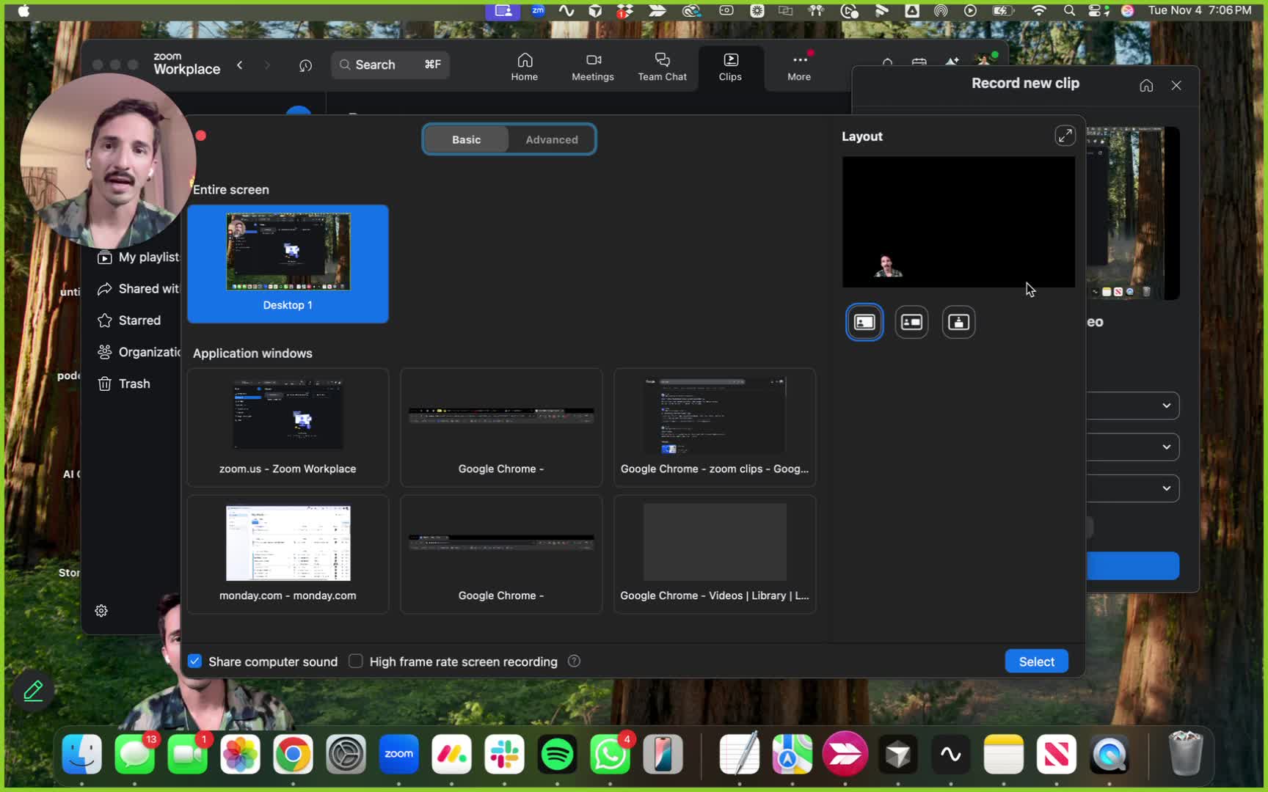Open Trash in Clips sidebar

tap(124, 384)
